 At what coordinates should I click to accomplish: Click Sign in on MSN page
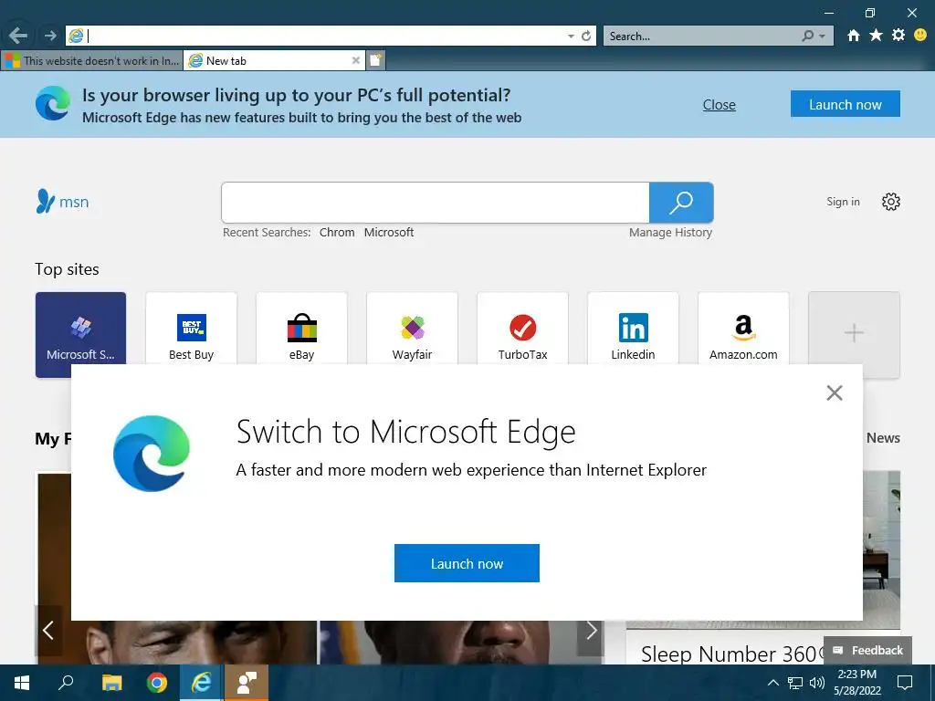[843, 202]
